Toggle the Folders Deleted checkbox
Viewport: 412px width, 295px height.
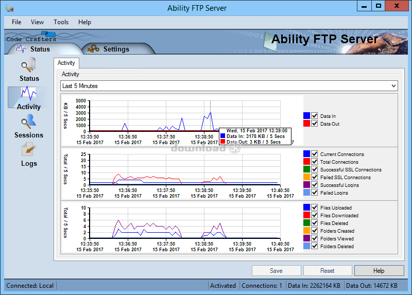click(314, 246)
